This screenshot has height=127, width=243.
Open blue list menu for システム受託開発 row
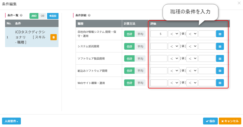(220, 46)
